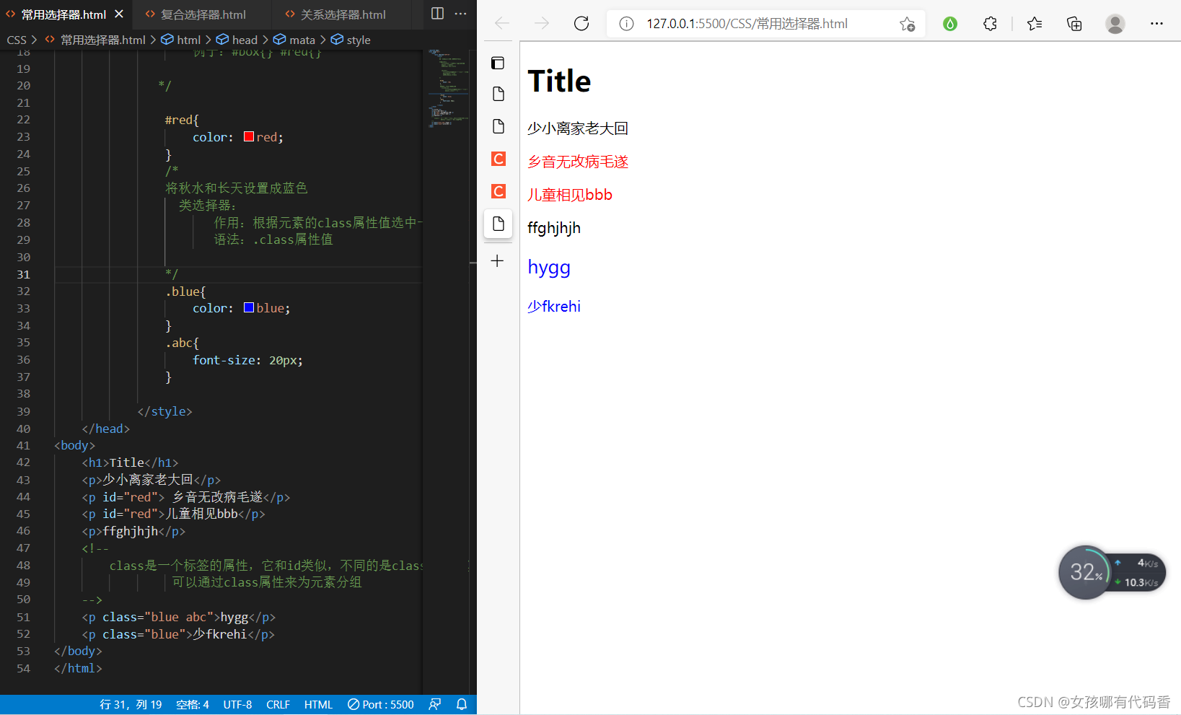Select the second page tab in sidebar

pyautogui.click(x=498, y=126)
